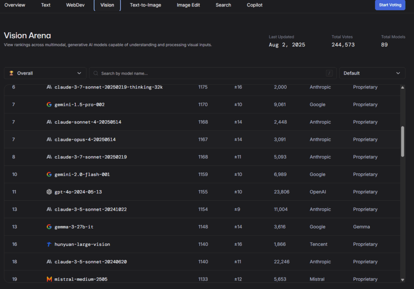Click the score 1159 for gemini-2.0-flash-001
This screenshot has height=289, width=414.
203,174
